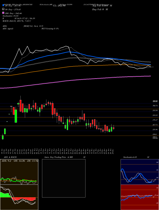The image size is (159, 210).
Task: Click the 'CL: 262.90' closing price label
Action: pos(59,6)
